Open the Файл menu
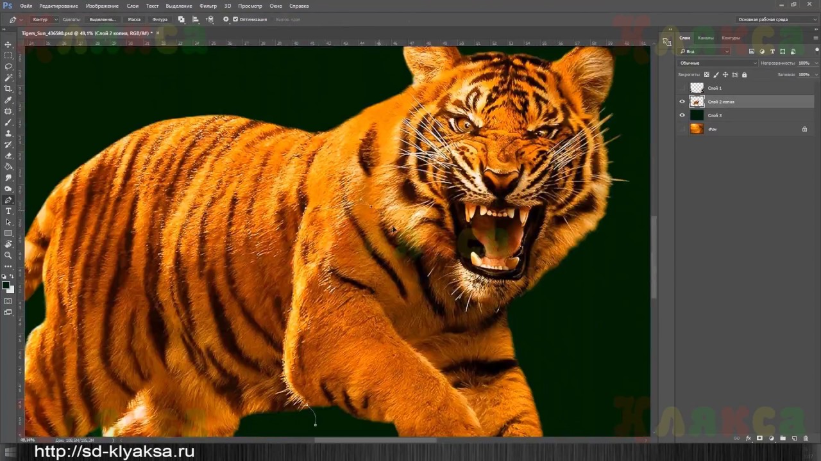The height and width of the screenshot is (461, 821). (x=26, y=6)
